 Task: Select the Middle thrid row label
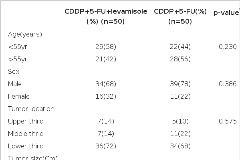pos(26,134)
